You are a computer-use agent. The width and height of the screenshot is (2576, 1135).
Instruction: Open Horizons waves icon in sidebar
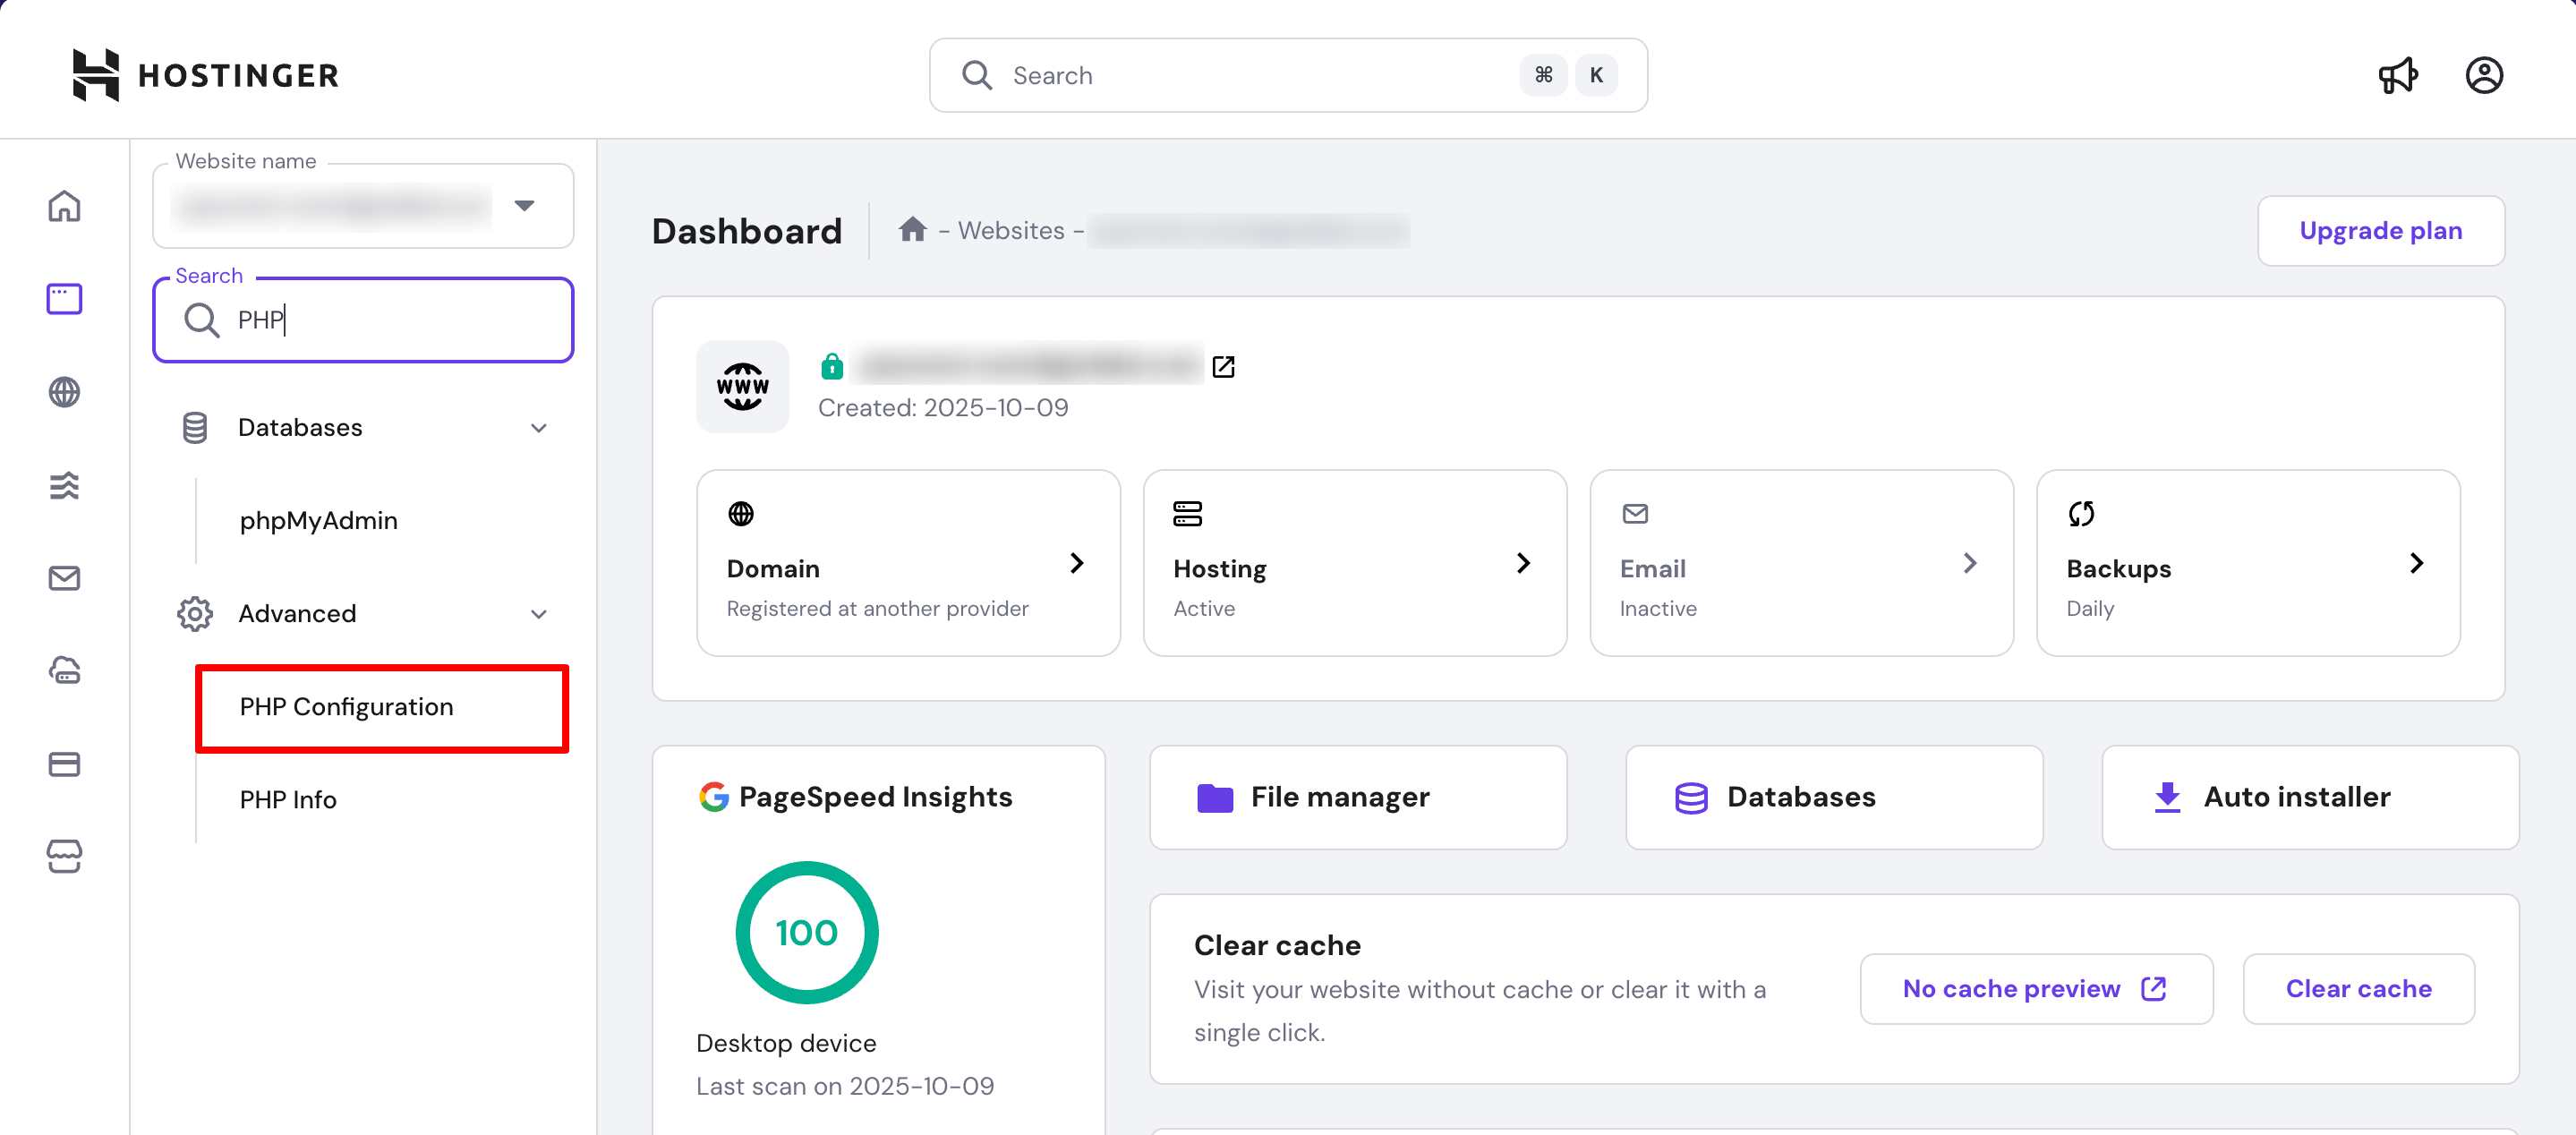pos(64,485)
